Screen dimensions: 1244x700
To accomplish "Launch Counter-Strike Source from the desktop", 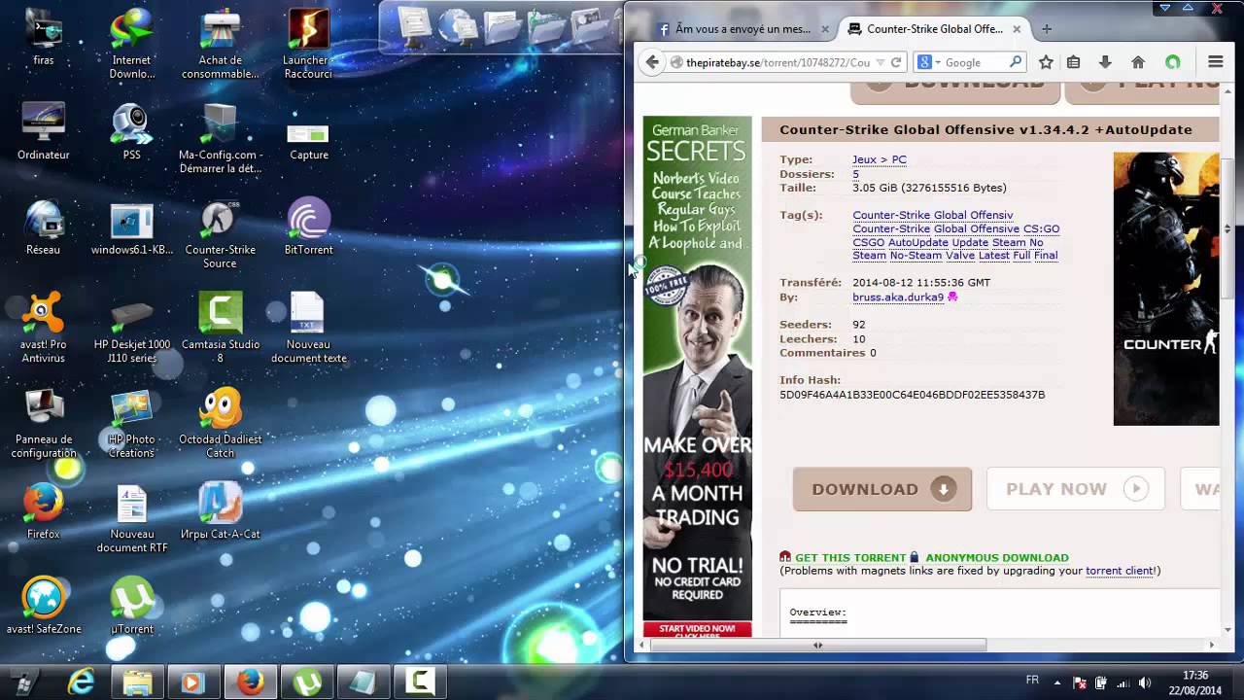I will [x=220, y=233].
